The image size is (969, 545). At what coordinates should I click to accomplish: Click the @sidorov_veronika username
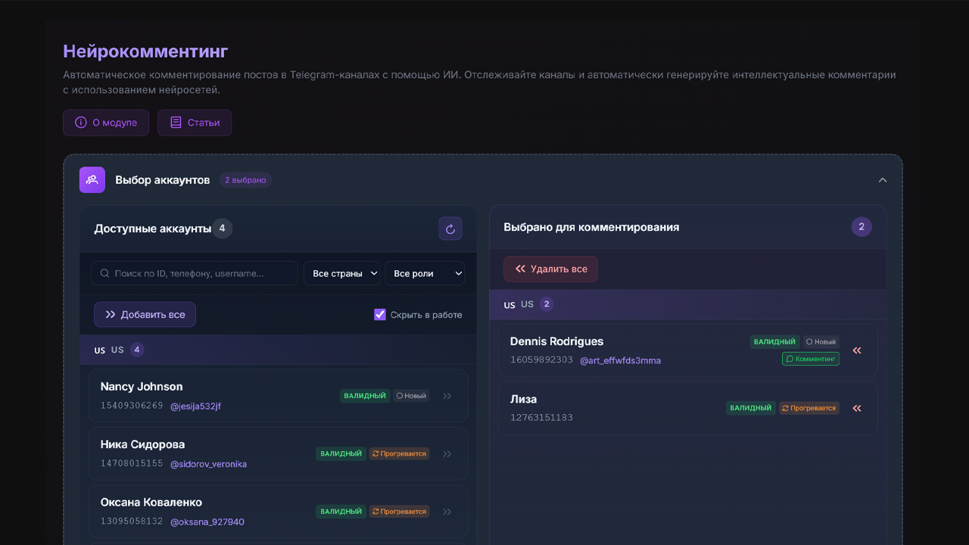pyautogui.click(x=208, y=464)
